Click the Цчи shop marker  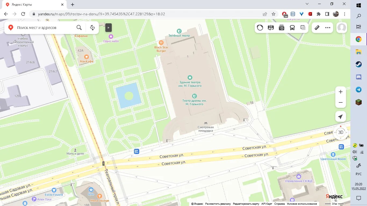point(91,190)
